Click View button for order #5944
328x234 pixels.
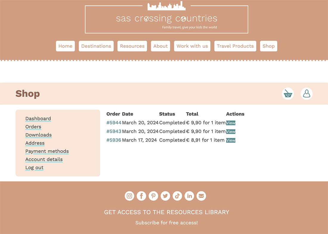pyautogui.click(x=231, y=123)
